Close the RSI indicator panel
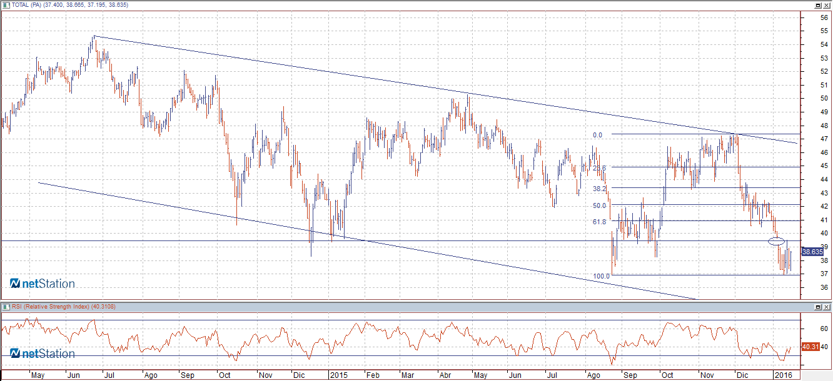Screen dimensions: 833x381 827,307
